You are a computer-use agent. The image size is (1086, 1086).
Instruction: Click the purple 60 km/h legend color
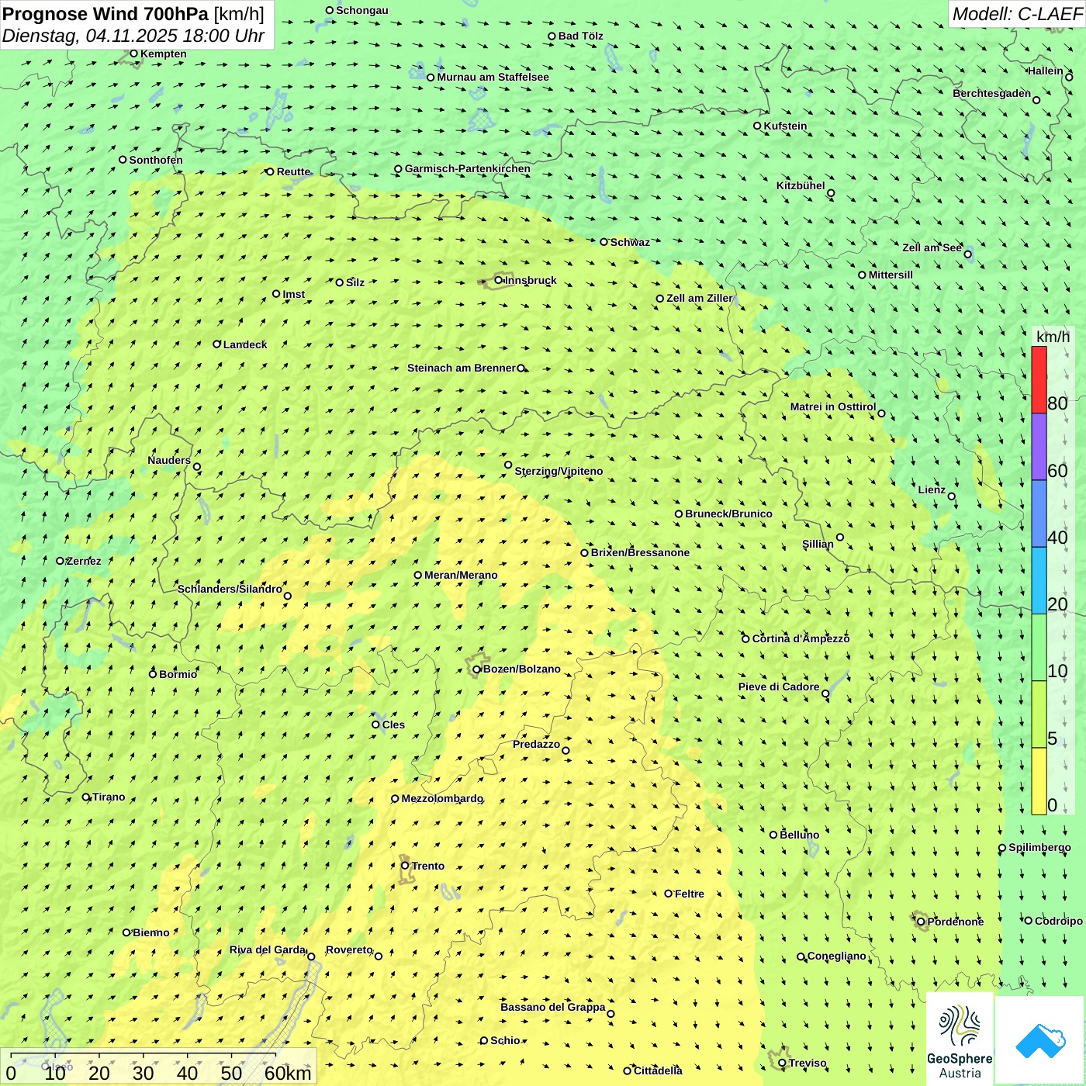point(1039,447)
